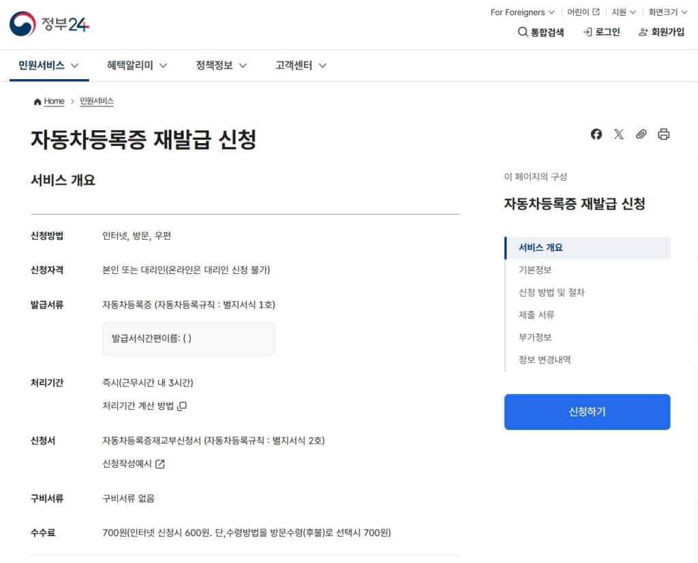The image size is (698, 563).
Task: Open 신청작성예시 via its external link icon
Action: click(x=136, y=465)
